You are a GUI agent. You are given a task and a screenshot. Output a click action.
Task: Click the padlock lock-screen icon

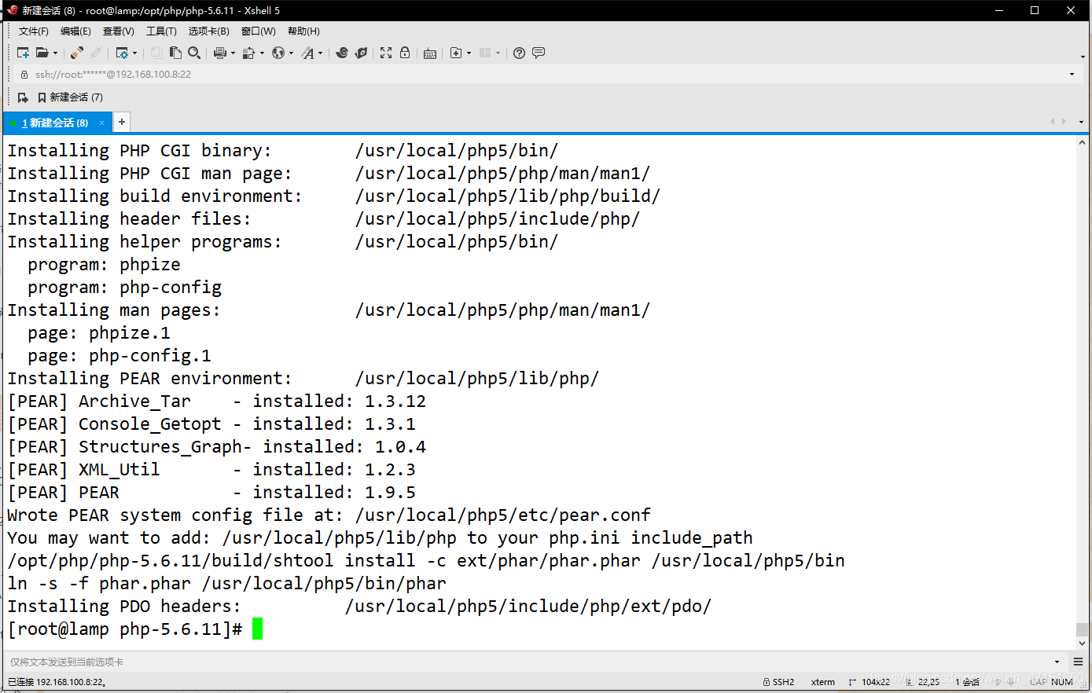coord(405,53)
